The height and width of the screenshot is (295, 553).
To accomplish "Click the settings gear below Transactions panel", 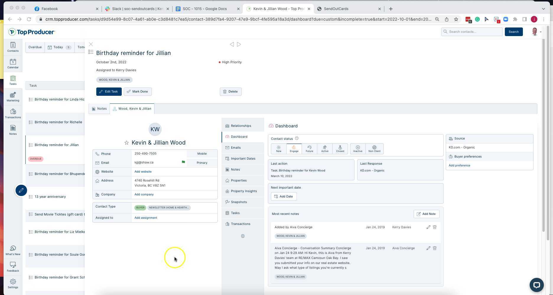I will [x=243, y=236].
